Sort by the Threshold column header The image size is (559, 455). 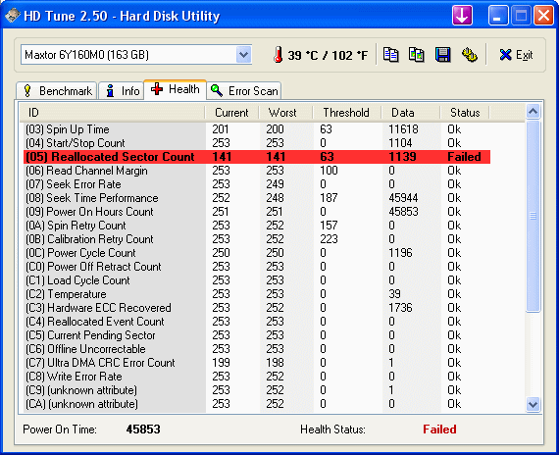click(346, 113)
